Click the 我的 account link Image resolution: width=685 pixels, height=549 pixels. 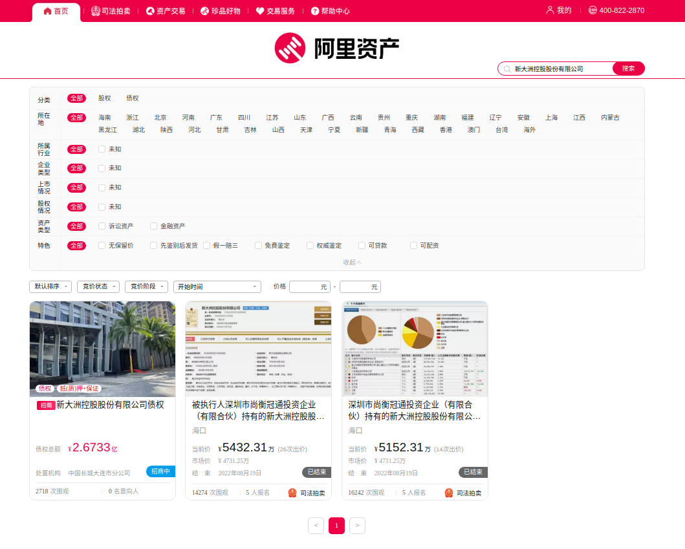click(x=564, y=10)
